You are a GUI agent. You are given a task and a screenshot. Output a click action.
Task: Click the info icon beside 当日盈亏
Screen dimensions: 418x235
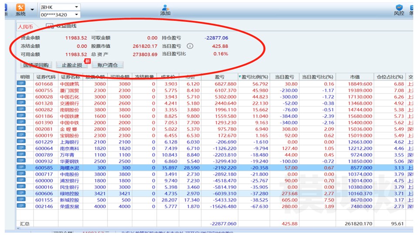click(190, 46)
